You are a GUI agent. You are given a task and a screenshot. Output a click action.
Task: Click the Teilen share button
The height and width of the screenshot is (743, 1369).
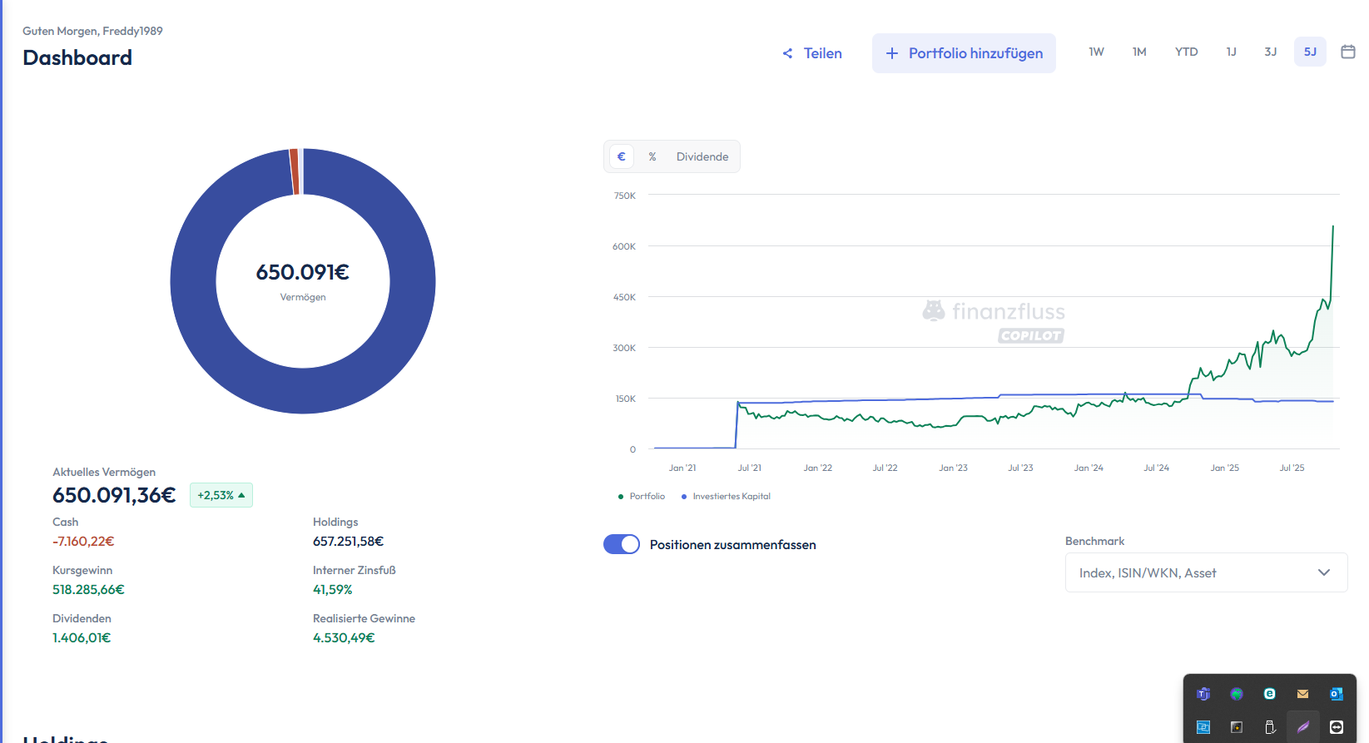[812, 53]
